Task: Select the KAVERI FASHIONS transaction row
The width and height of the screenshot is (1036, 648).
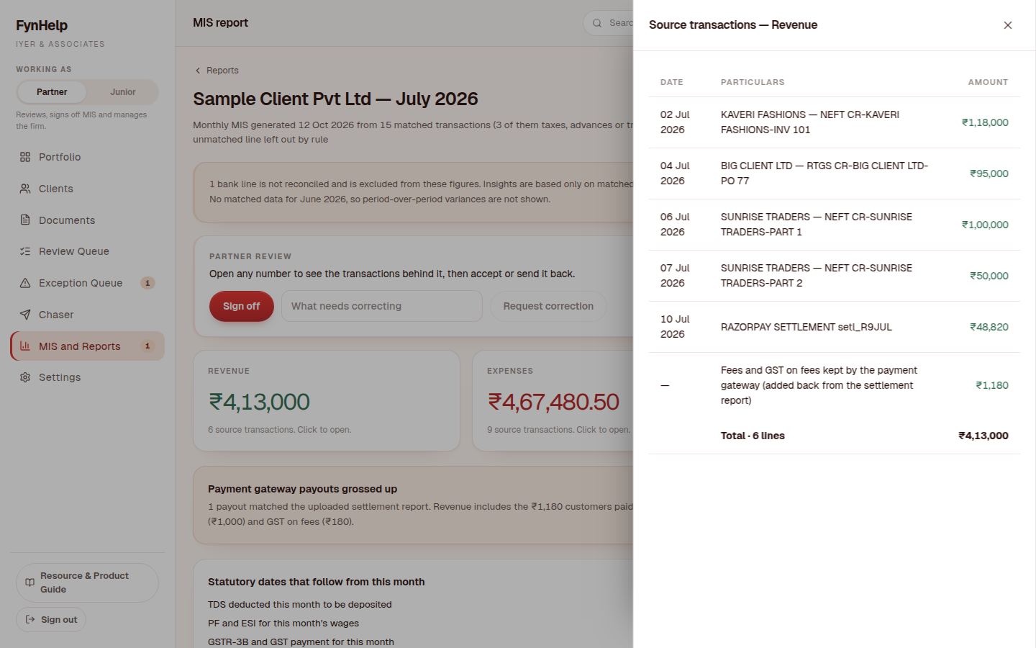Action: pos(835,122)
